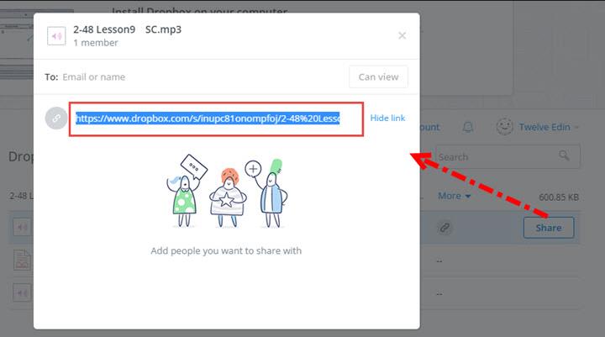Image resolution: width=605 pixels, height=337 pixels.
Task: Click the audio file icon beside 2-48 Lesson9
Action: point(56,36)
